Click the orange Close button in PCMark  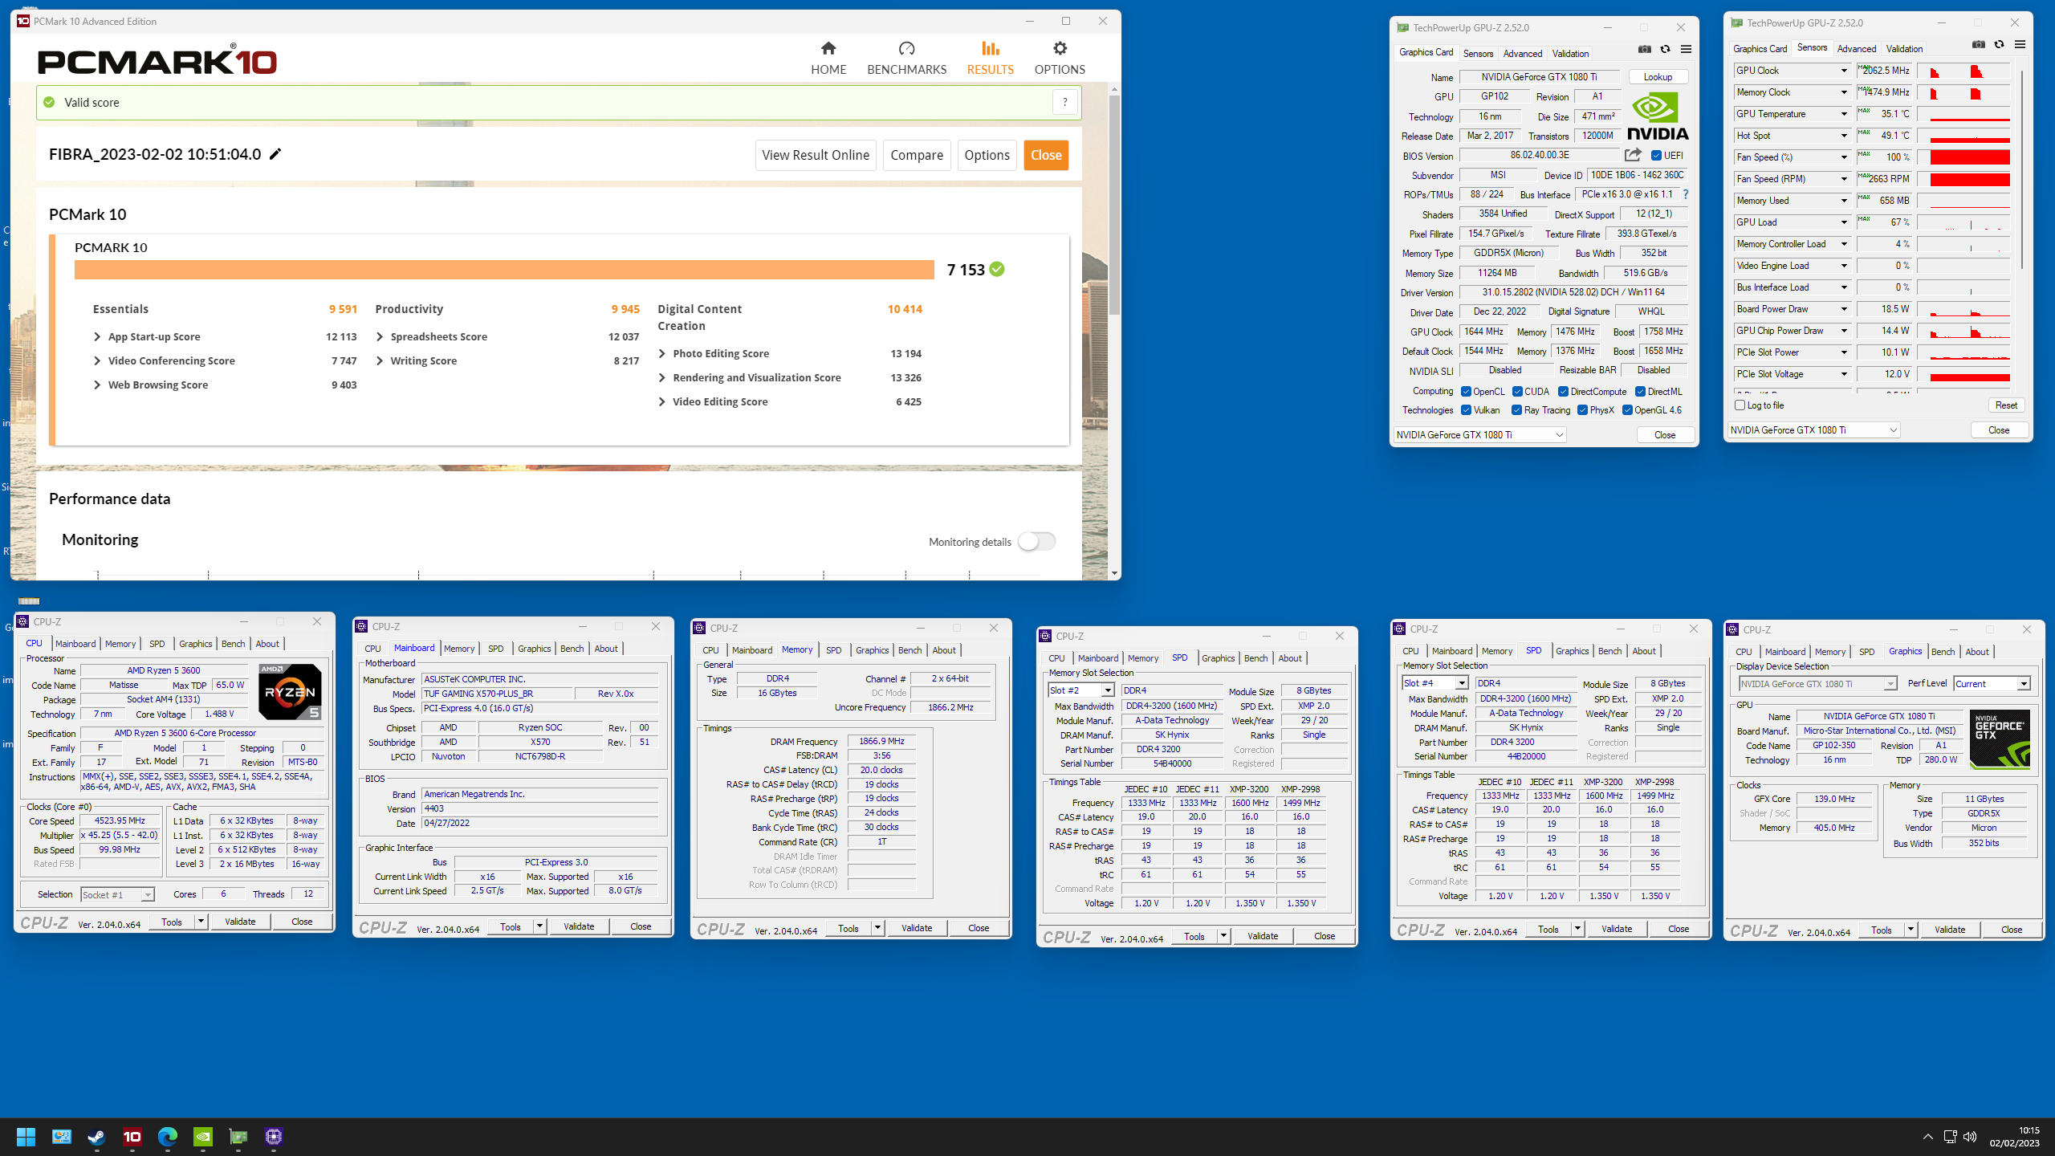1046,155
